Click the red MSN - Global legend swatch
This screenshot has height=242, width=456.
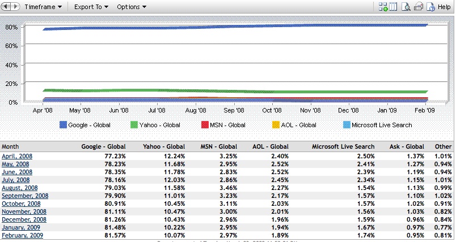pyautogui.click(x=205, y=125)
